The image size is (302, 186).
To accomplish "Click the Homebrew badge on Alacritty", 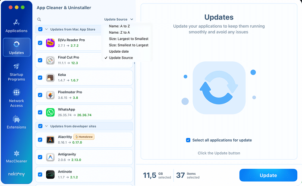I will coord(84,137).
